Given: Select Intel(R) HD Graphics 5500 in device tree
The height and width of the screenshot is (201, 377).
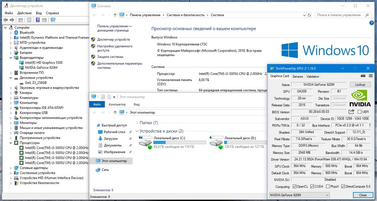Looking at the screenshot, I should pos(43,63).
